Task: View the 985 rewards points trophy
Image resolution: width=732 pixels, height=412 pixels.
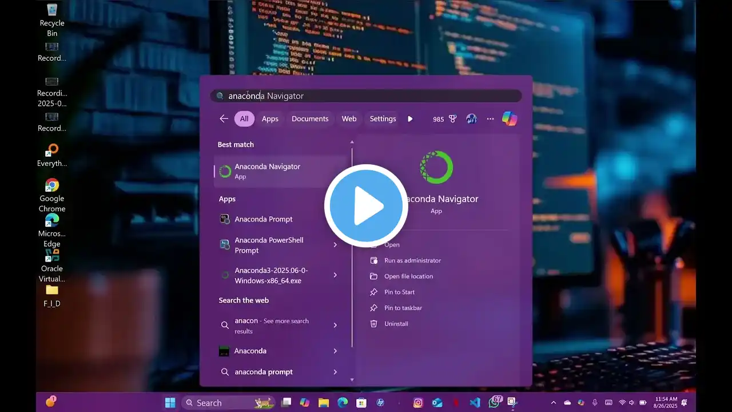Action: click(444, 119)
